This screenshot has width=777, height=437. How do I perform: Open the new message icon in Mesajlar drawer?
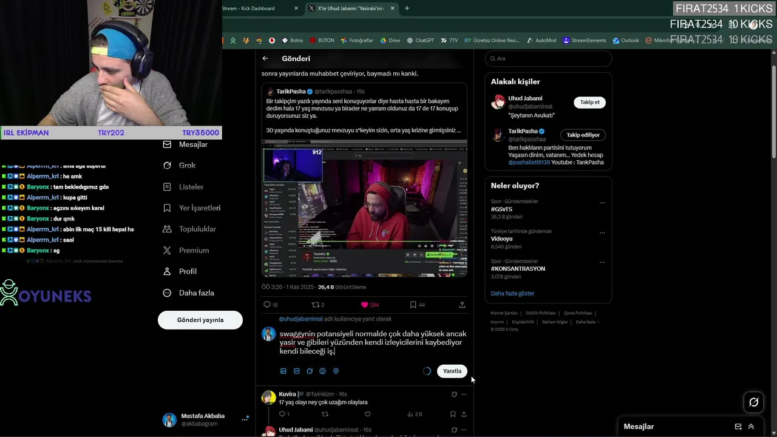tap(738, 427)
